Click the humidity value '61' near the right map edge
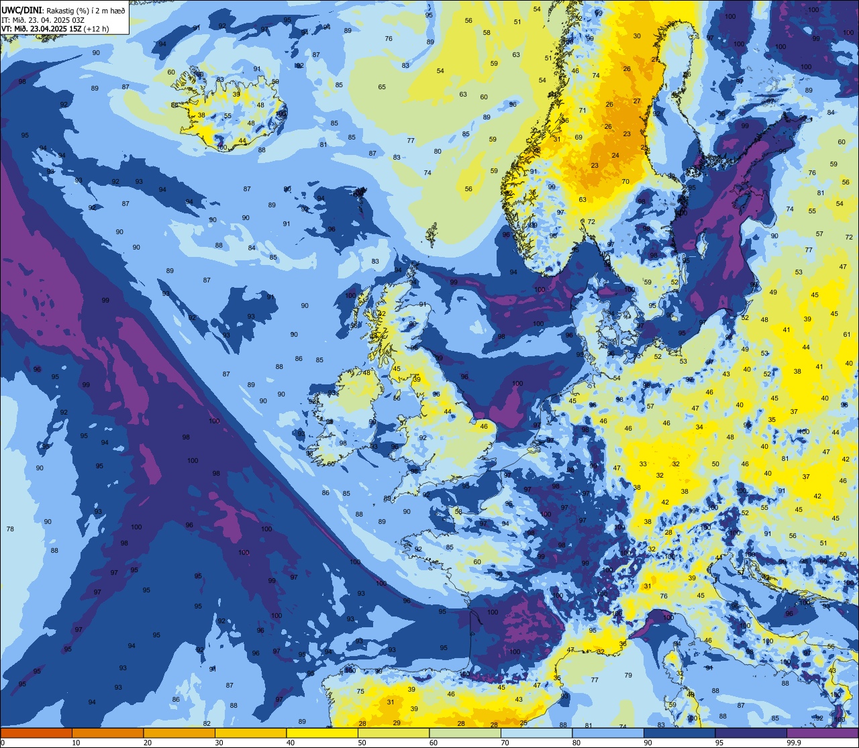 click(847, 334)
